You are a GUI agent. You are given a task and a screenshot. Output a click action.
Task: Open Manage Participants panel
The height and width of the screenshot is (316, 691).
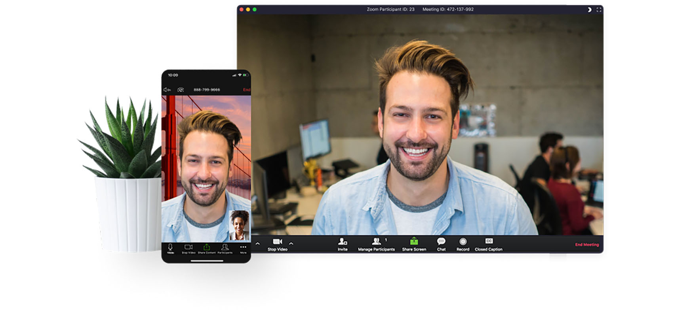(x=376, y=244)
